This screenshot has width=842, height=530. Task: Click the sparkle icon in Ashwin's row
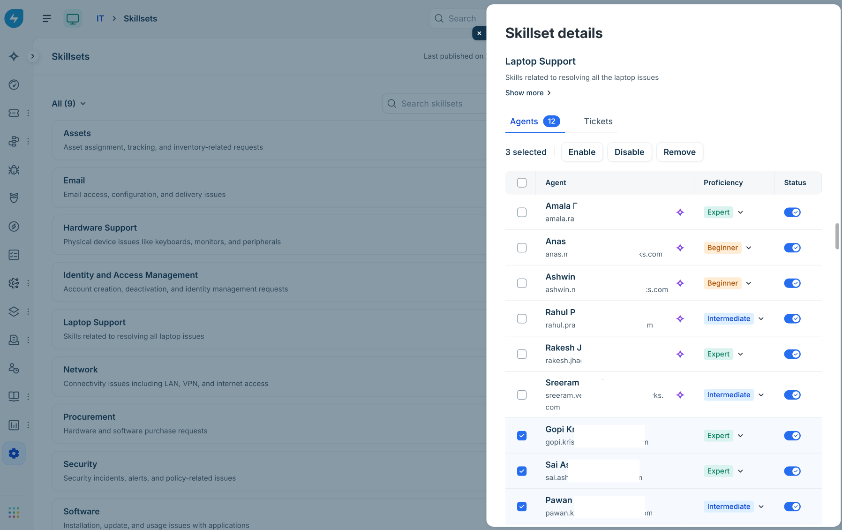click(680, 283)
